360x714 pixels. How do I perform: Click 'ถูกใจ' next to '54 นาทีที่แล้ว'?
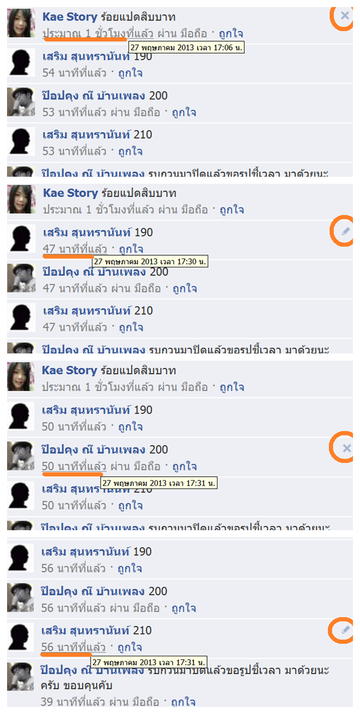tap(129, 73)
